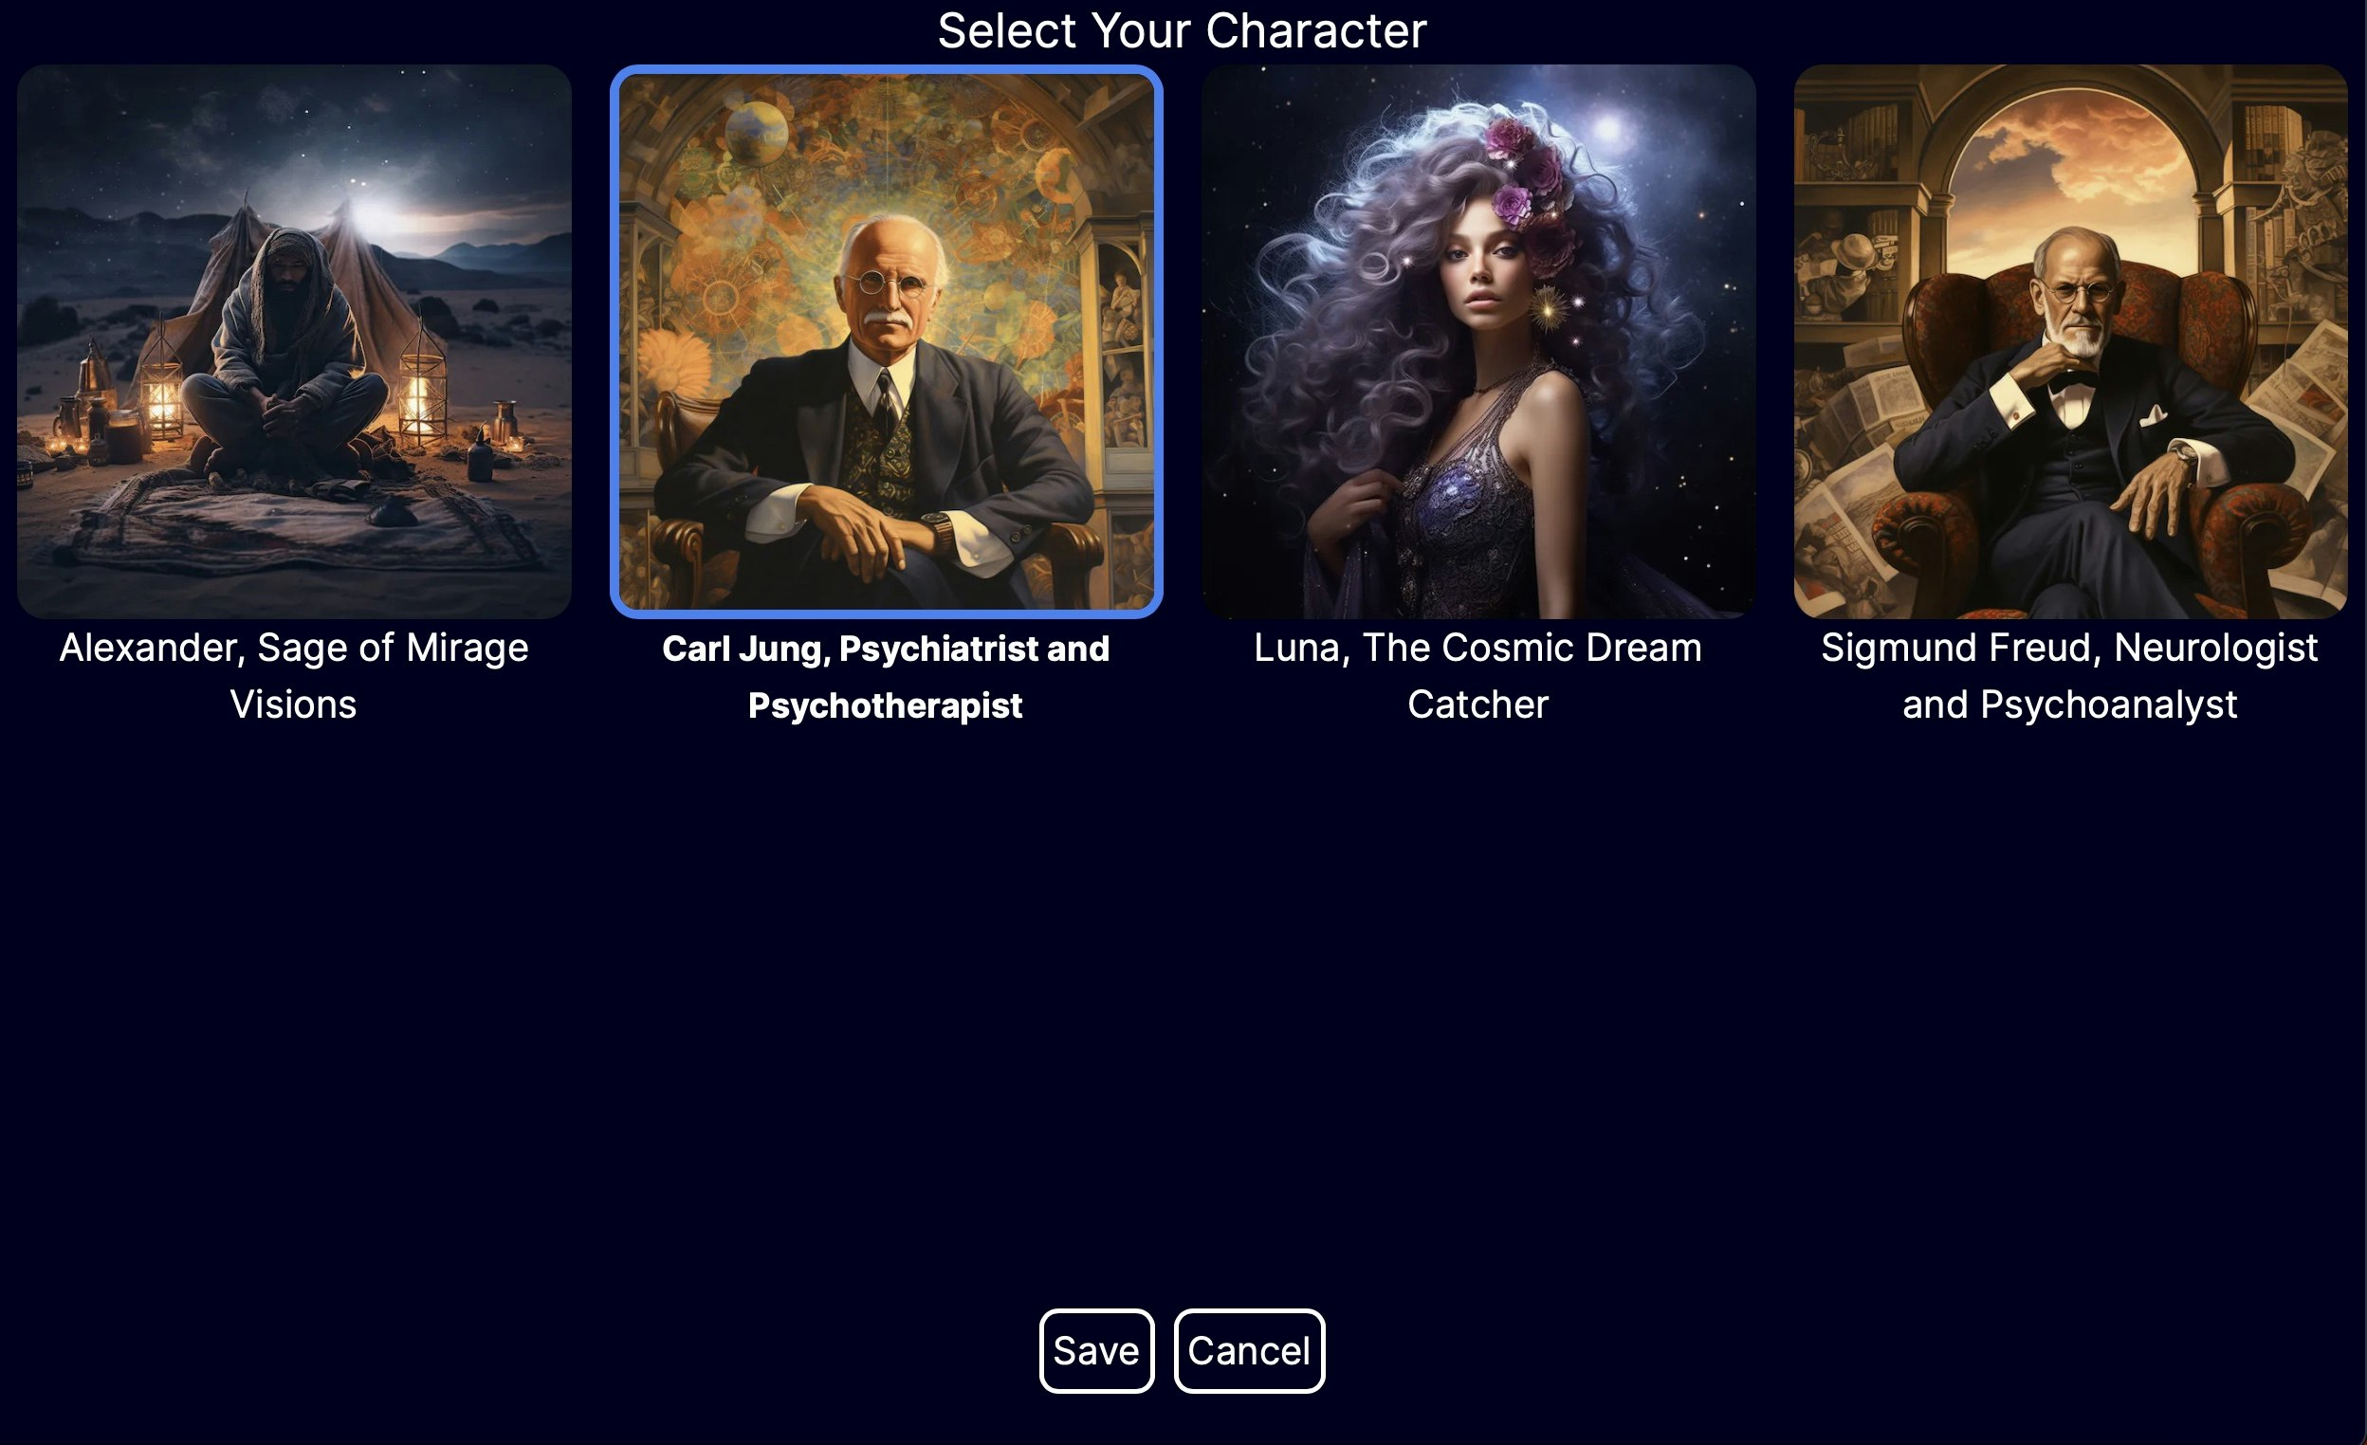
Task: Click the "Luna, The Cosmic Dream Catcher" caption
Action: pos(1478,675)
